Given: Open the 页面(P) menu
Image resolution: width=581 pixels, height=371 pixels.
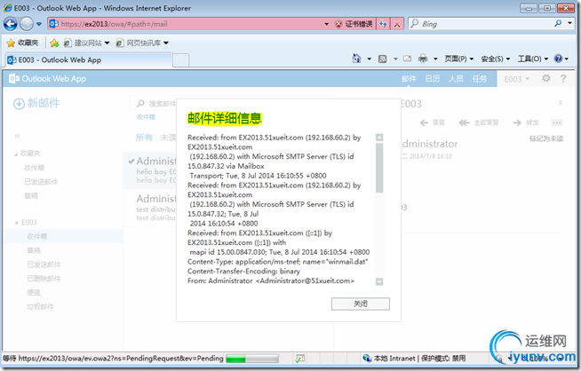Looking at the screenshot, I should click(459, 59).
